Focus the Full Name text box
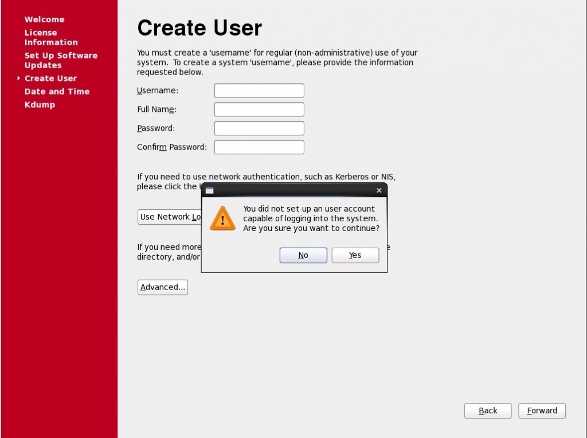587x438 pixels. [259, 109]
